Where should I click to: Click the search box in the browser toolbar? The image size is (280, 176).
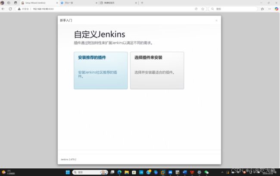[x=233, y=9]
